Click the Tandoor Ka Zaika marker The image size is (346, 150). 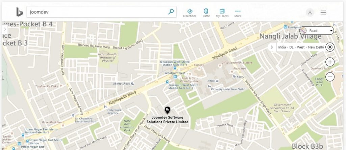(61, 86)
